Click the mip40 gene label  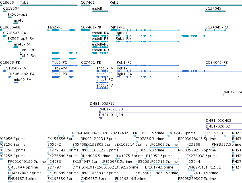pyautogui.click(x=18, y=20)
